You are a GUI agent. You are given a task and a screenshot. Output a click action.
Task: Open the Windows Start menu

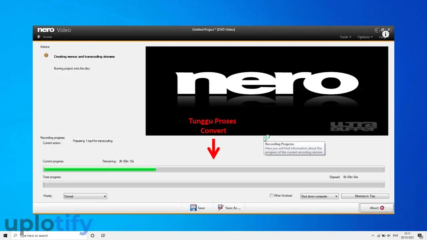[x=5, y=235]
